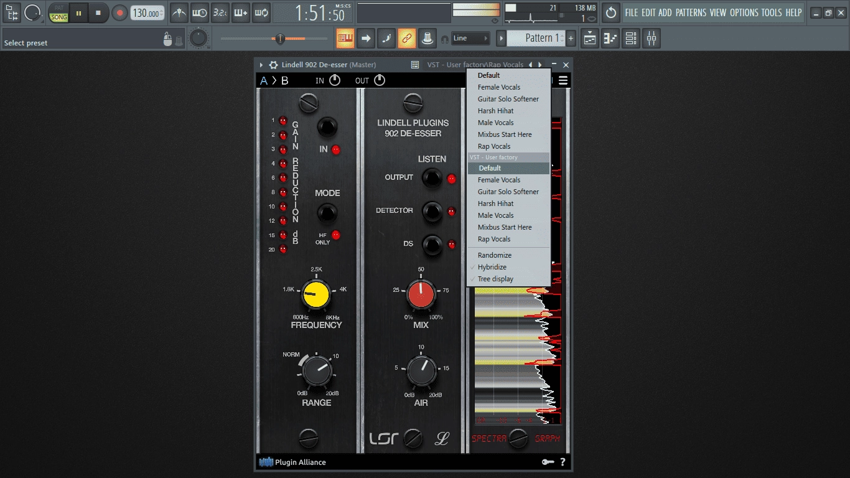The width and height of the screenshot is (850, 478).
Task: Toggle Hybridize in the preset menu
Action: [508, 267]
